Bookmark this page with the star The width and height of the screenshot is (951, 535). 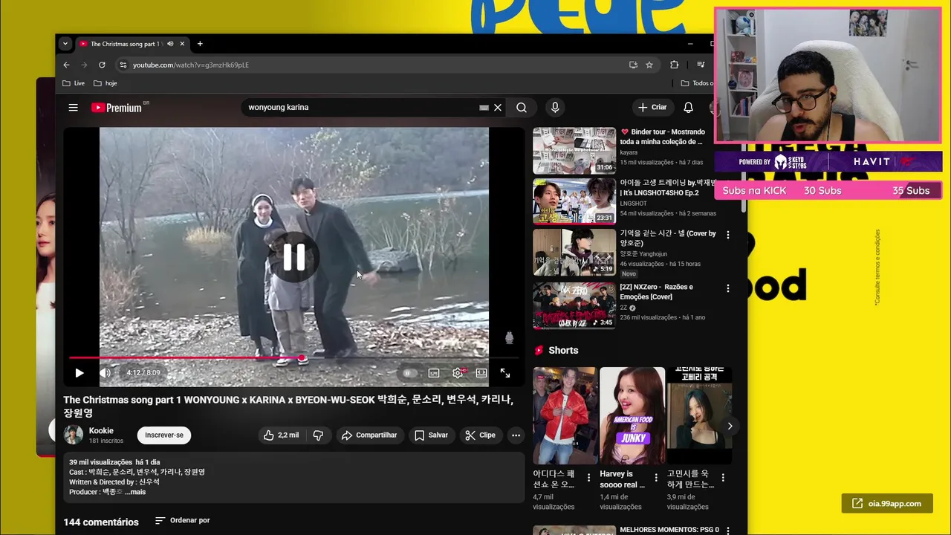click(x=649, y=65)
